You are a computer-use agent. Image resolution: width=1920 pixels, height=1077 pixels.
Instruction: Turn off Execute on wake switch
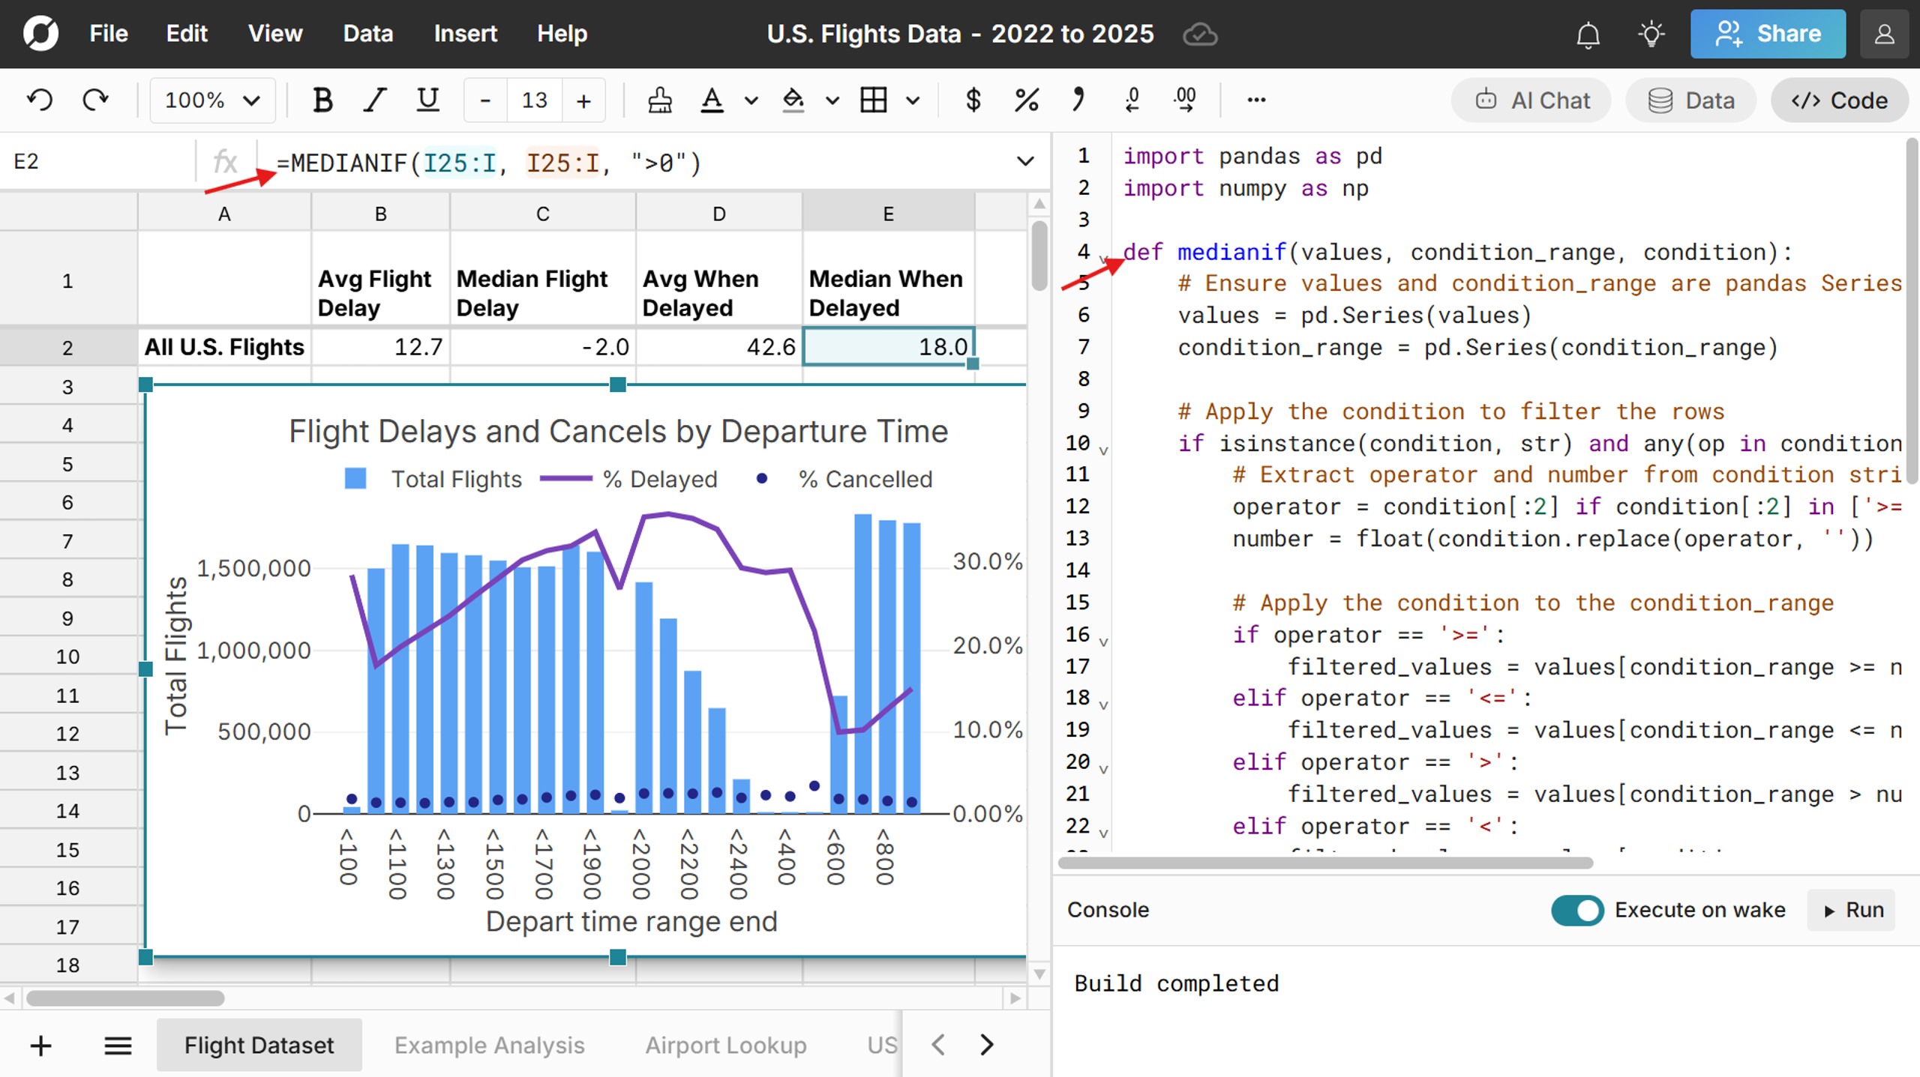1576,910
